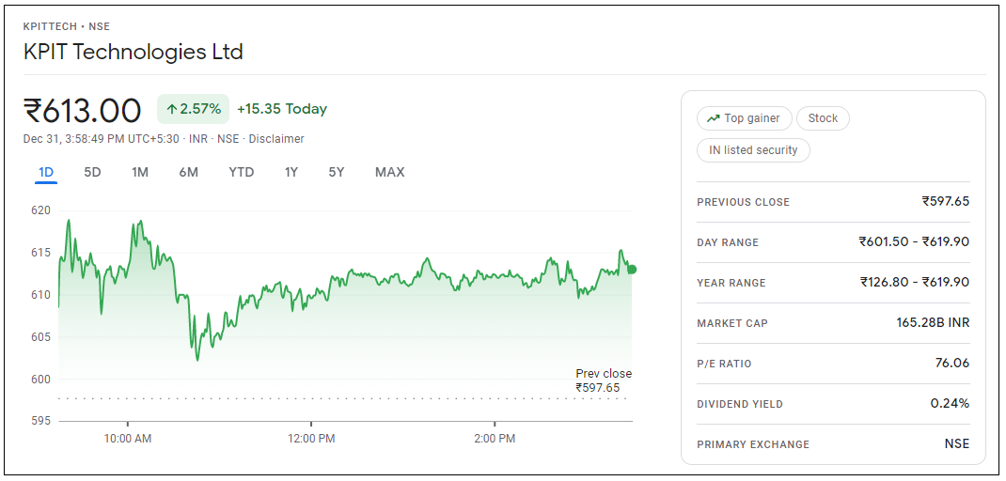
Task: Click the KPITTECH • NSE ticker label
Action: (x=67, y=26)
